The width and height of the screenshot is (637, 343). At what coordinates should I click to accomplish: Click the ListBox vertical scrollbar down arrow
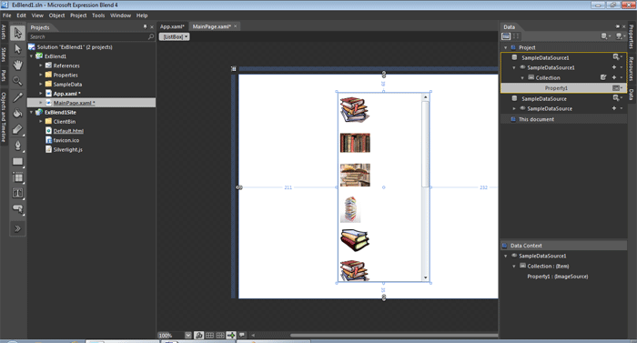425,278
